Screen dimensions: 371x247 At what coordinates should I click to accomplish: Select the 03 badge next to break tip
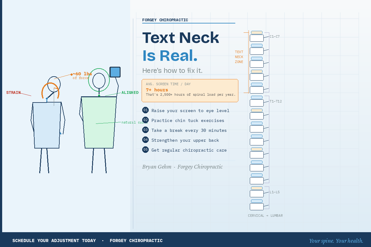pyautogui.click(x=145, y=130)
